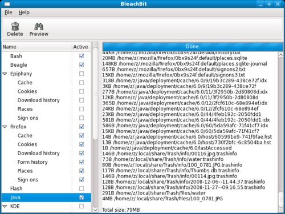Uncheck the Bash checkbox
The image size is (285, 214).
coord(82,56)
